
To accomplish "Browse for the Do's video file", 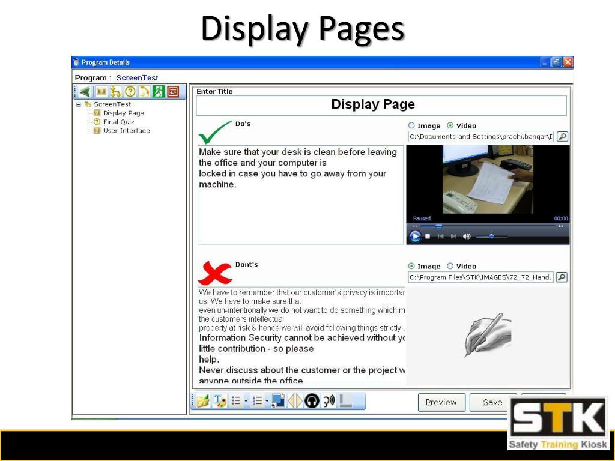I will (562, 136).
